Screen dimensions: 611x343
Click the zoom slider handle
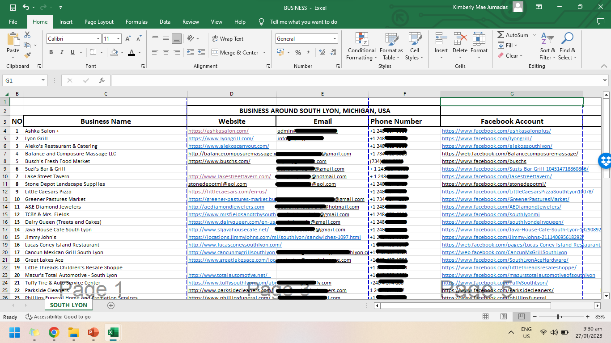[x=558, y=317]
